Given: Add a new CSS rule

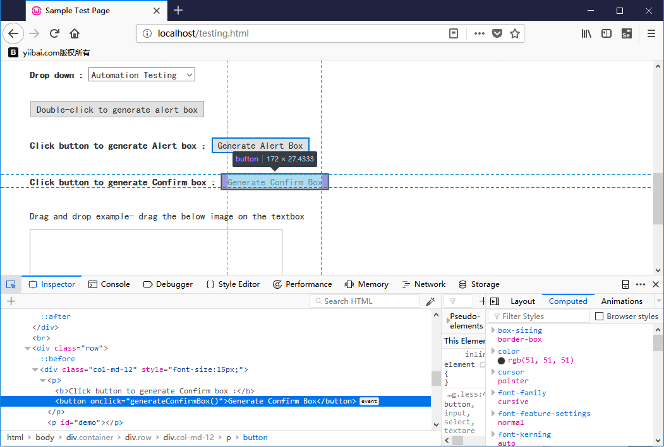Looking at the screenshot, I should pyautogui.click(x=481, y=301).
